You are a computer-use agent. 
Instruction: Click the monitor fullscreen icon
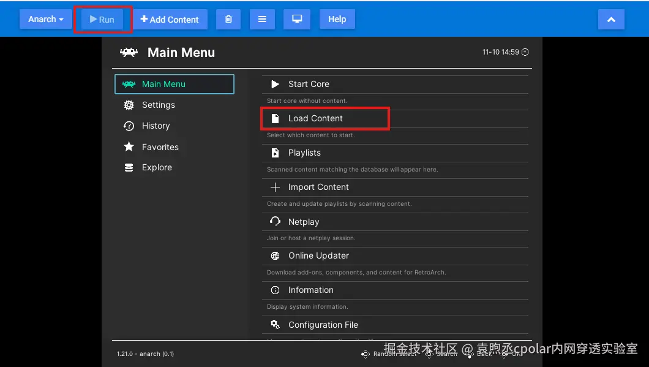(297, 19)
